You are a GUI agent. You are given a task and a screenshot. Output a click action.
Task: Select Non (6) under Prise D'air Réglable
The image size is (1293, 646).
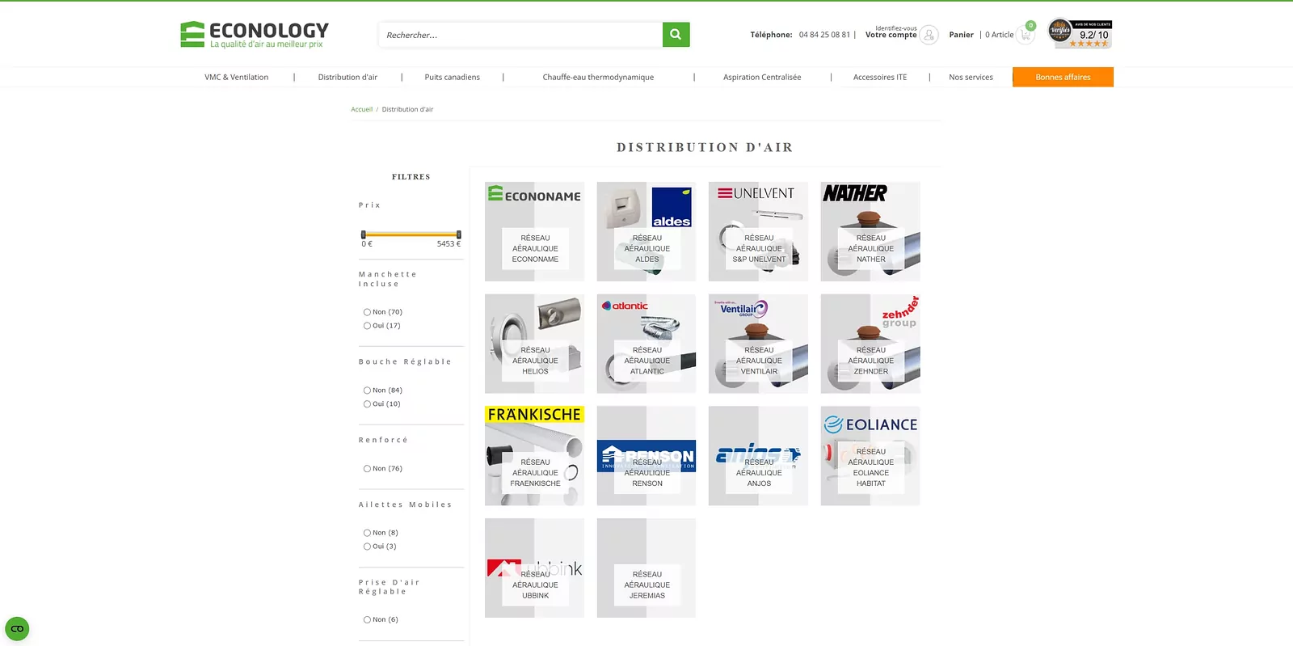click(x=367, y=620)
